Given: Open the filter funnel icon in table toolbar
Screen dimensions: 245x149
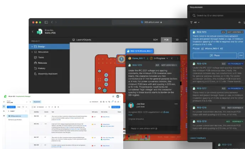Looking at the screenshot, I should (x=49, y=107).
